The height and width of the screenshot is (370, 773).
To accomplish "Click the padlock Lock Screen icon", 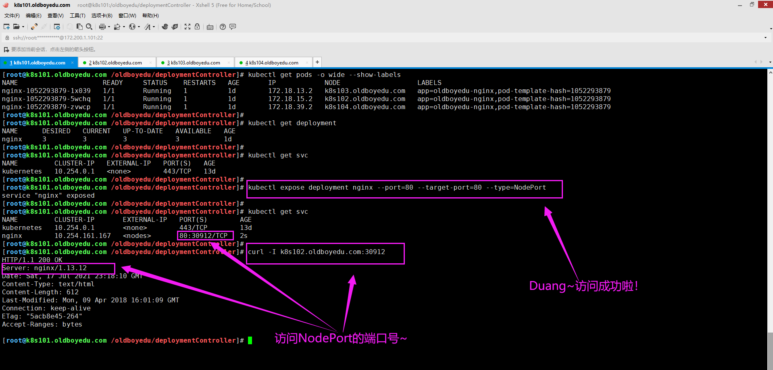I will coord(197,27).
